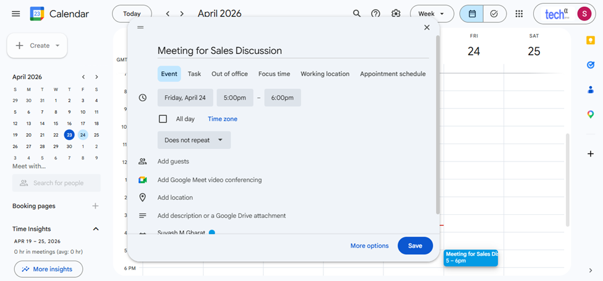Open the Create button dropdown
The width and height of the screenshot is (603, 281).
58,45
